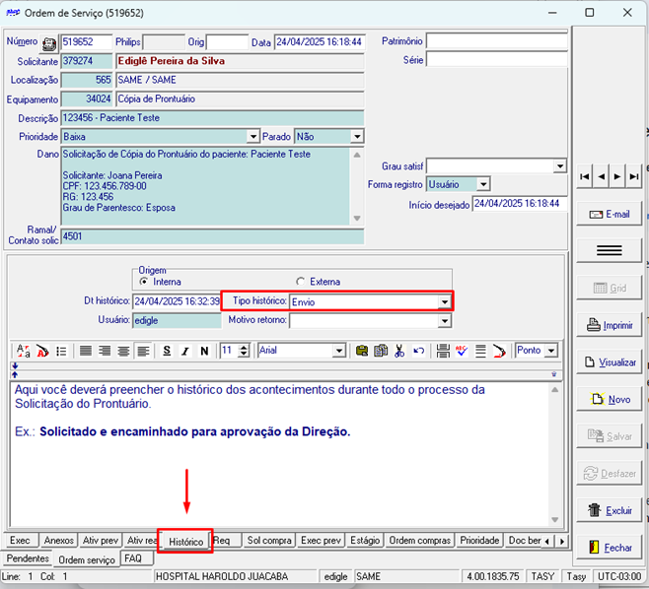This screenshot has width=649, height=589.
Task: Click the page break icon
Action: pyautogui.click(x=443, y=352)
